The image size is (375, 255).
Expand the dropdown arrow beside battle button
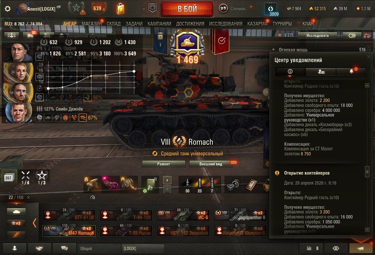click(144, 9)
